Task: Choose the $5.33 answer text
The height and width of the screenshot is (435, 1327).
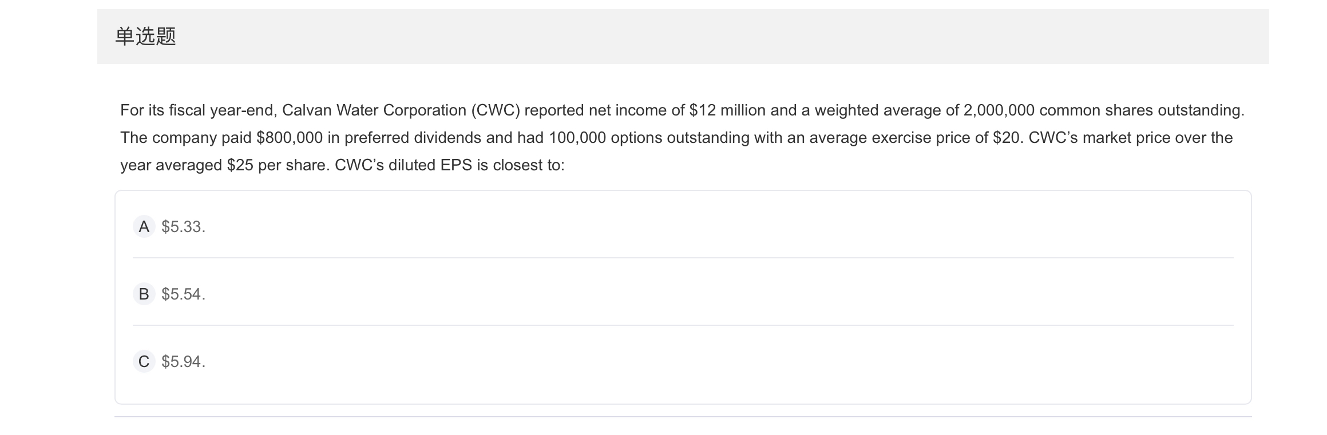Action: 183,227
